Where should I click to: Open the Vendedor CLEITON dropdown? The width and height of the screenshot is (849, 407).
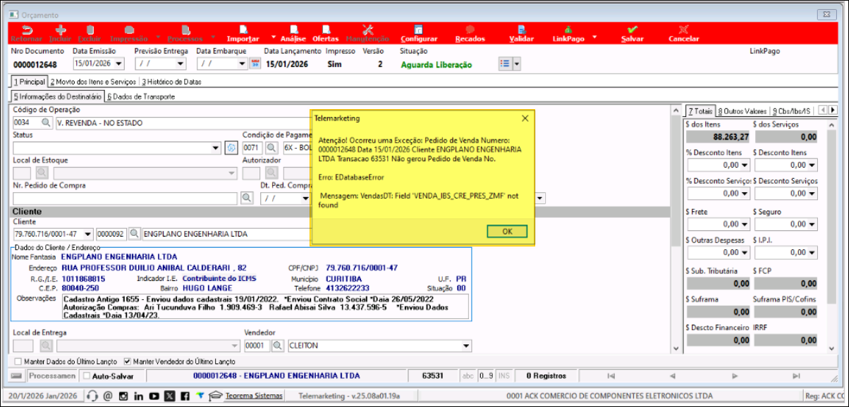coord(464,346)
